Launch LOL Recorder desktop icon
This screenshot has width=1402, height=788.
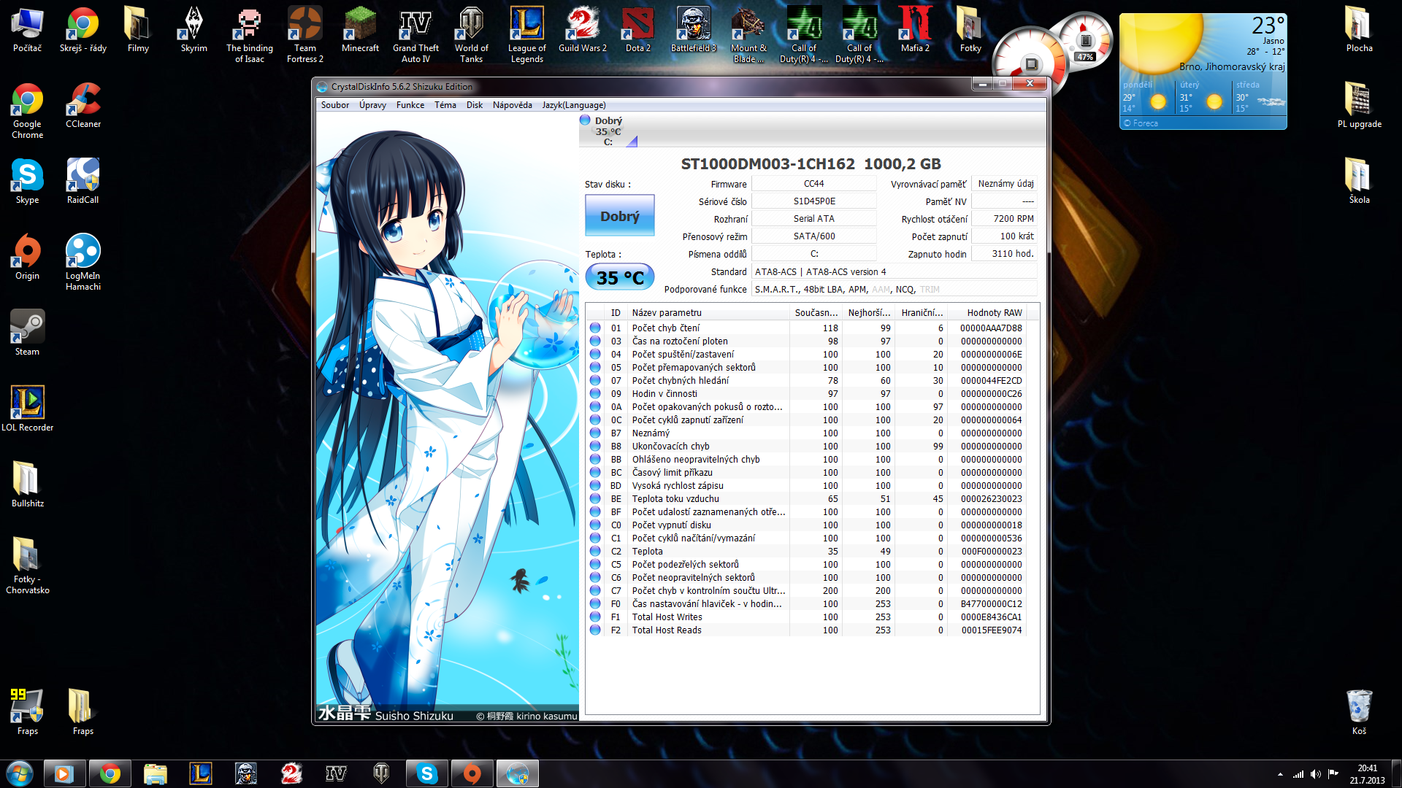(x=27, y=409)
